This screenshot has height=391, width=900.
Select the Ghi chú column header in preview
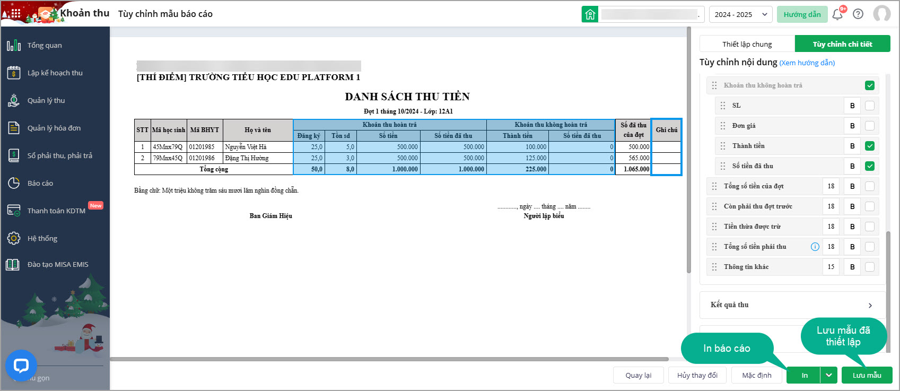[666, 130]
